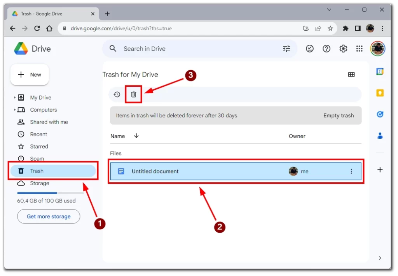This screenshot has width=398, height=276.
Task: Open Contacts side panel
Action: coord(380,136)
